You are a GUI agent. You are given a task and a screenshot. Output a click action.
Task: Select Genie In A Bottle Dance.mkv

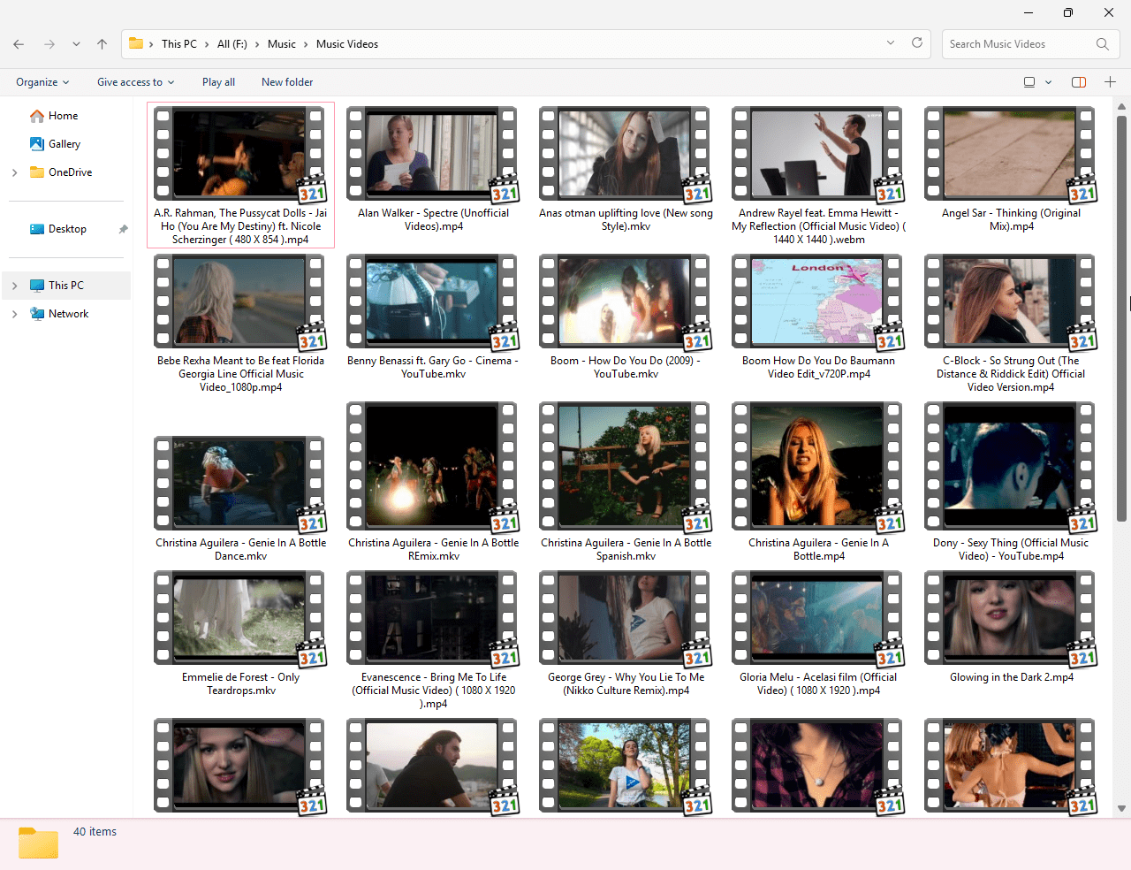[x=240, y=500]
